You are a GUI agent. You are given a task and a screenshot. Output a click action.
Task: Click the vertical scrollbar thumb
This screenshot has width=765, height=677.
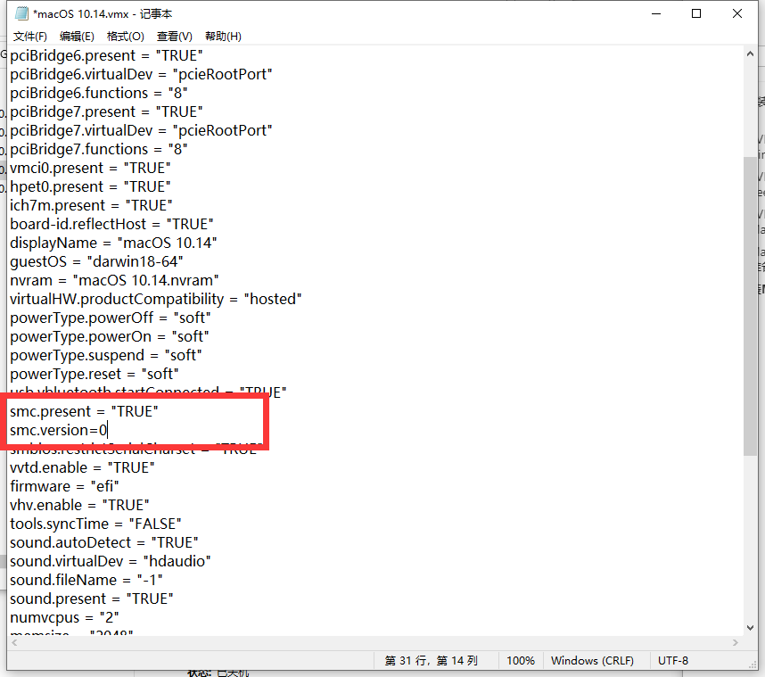tap(751, 307)
